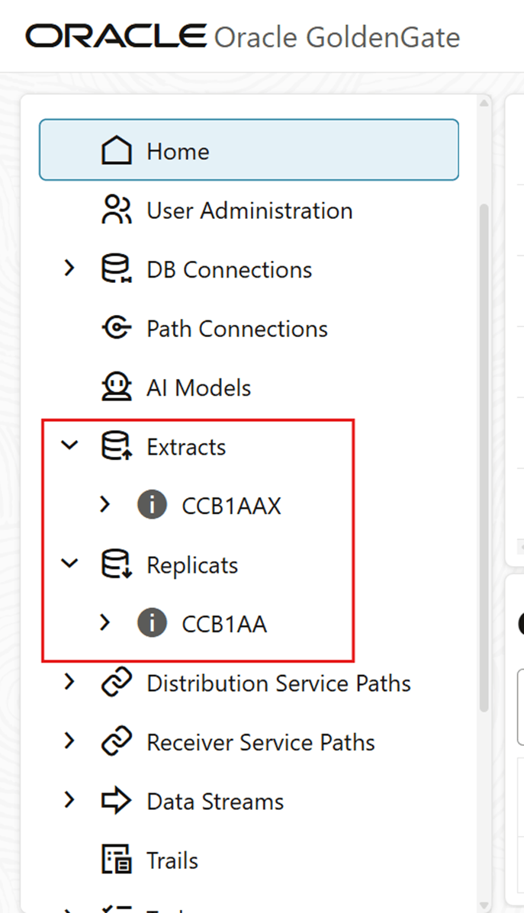Open Path Connections via its icon

[x=115, y=328]
